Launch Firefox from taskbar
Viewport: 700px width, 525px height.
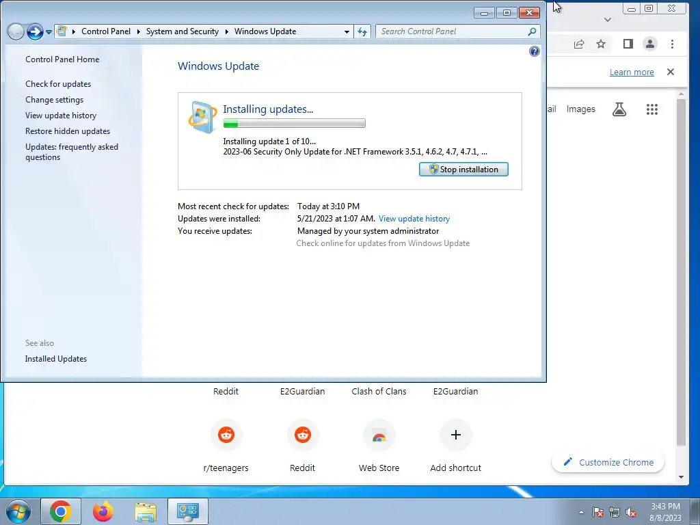[103, 511]
